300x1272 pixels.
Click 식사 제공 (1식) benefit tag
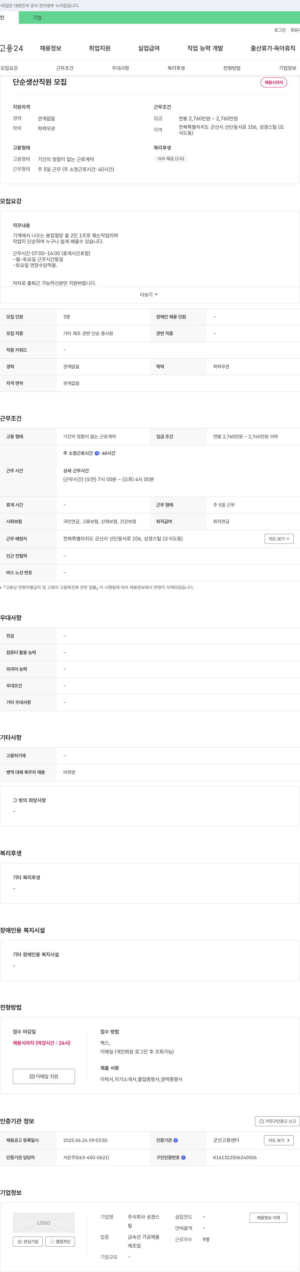(170, 159)
